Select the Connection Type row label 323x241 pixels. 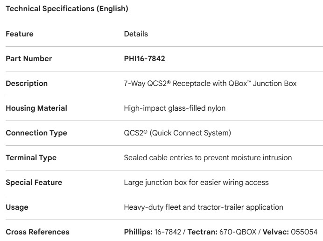pos(36,133)
